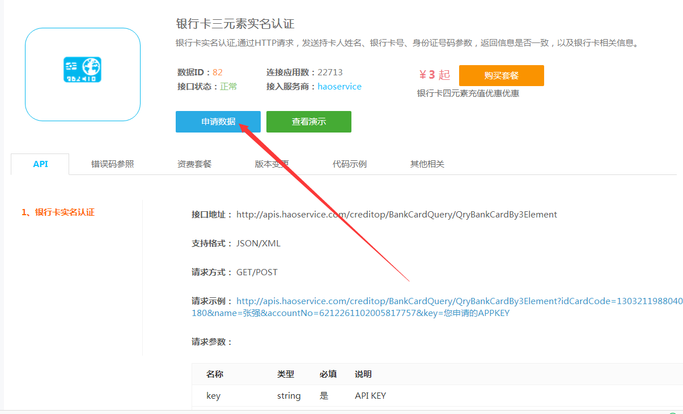Screen dimensions: 683x414
Task: Click the 说明 column header
Action: tap(363, 374)
